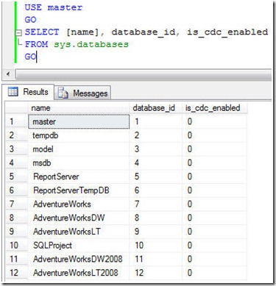Click row header number 12
Image resolution: width=276 pixels, height=286 pixels.
click(x=17, y=273)
